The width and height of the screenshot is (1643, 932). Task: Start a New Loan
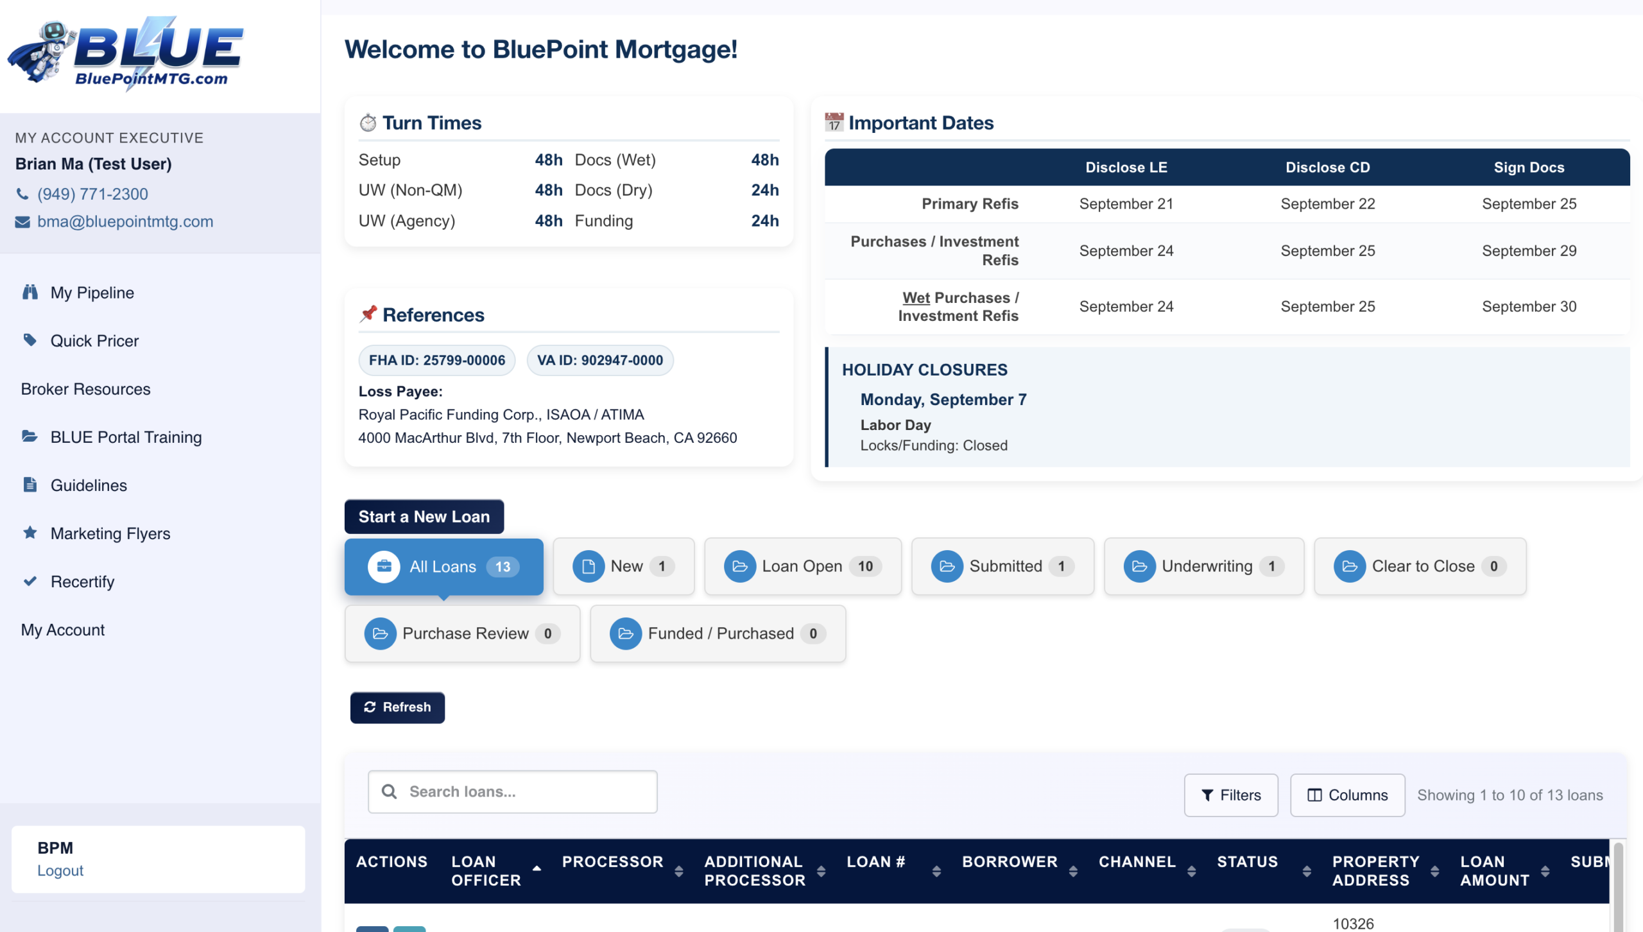424,516
